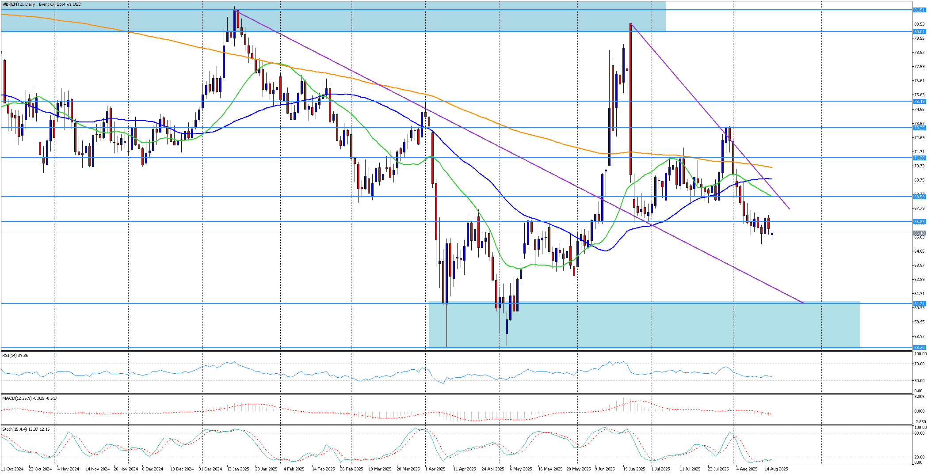Click the 58.97 price axis label
The image size is (931, 474).
click(919, 336)
